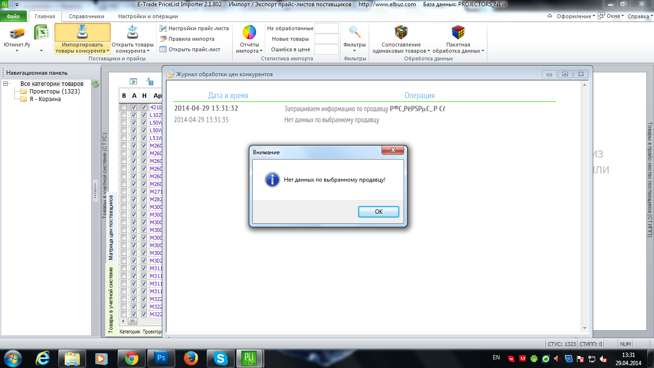Click the Пакетная обработка данных cube icon

[458, 33]
